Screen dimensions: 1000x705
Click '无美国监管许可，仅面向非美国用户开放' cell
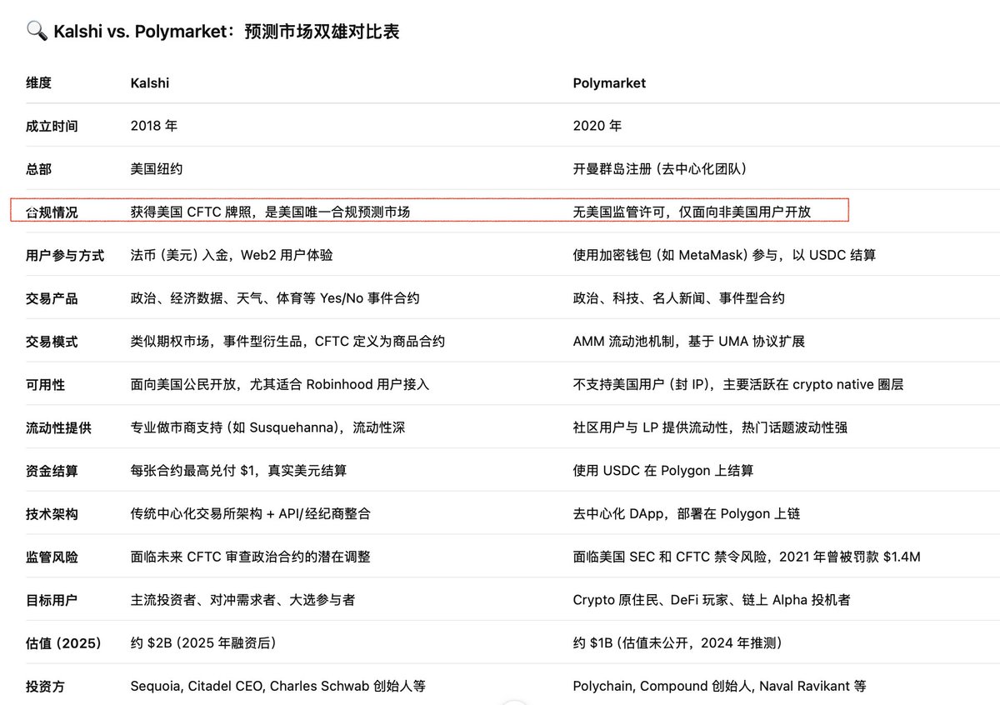tap(692, 212)
